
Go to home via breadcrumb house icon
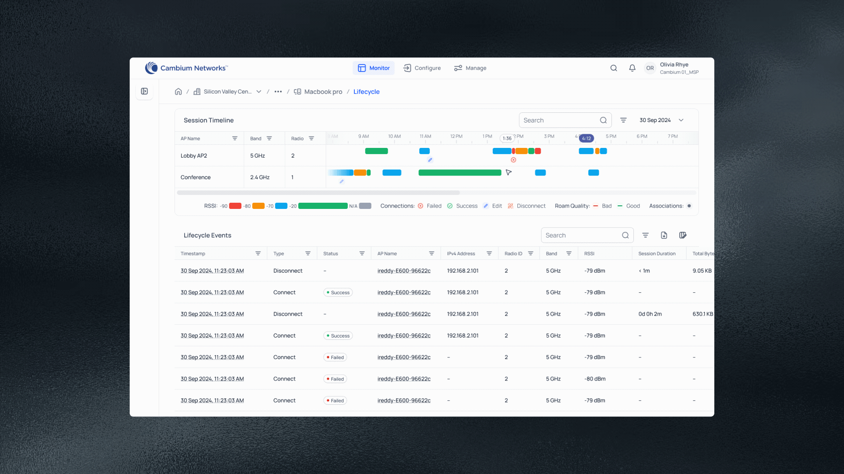178,92
